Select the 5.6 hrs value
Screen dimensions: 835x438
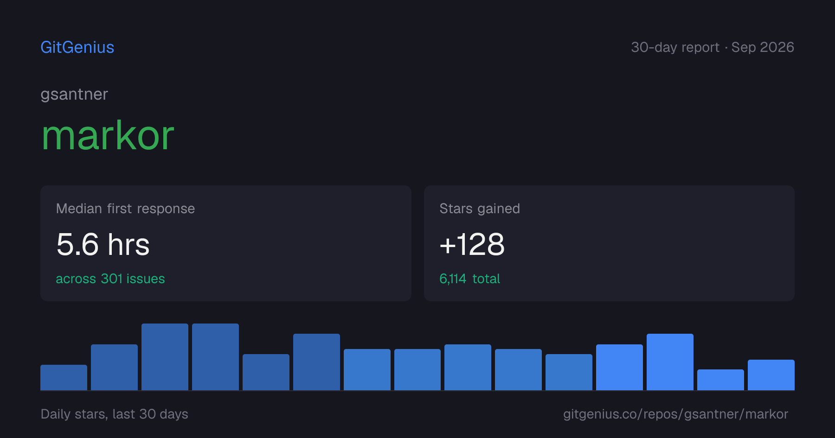coord(103,244)
